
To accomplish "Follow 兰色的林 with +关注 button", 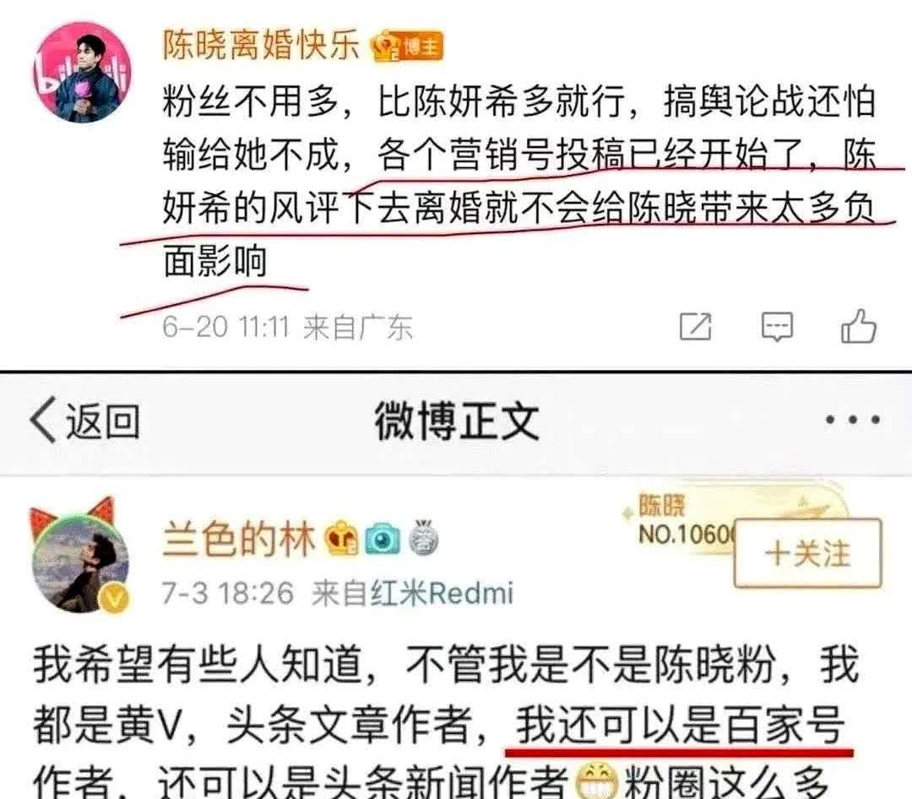I will point(808,552).
